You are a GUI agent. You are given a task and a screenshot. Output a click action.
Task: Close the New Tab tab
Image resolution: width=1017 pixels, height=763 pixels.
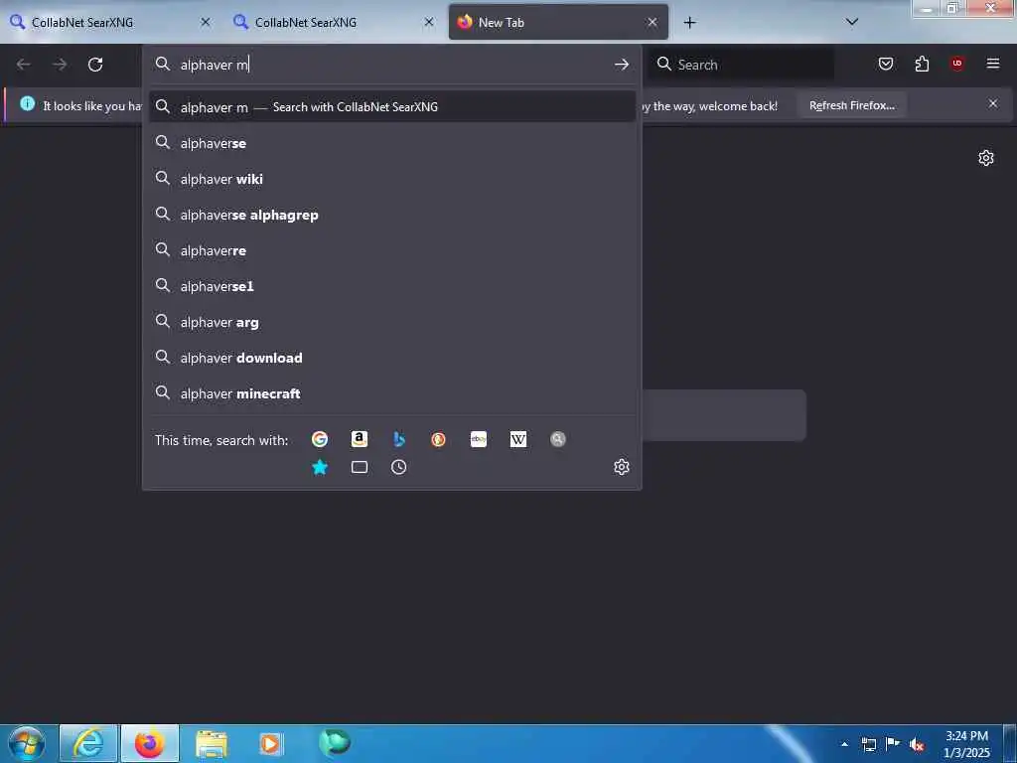point(653,22)
